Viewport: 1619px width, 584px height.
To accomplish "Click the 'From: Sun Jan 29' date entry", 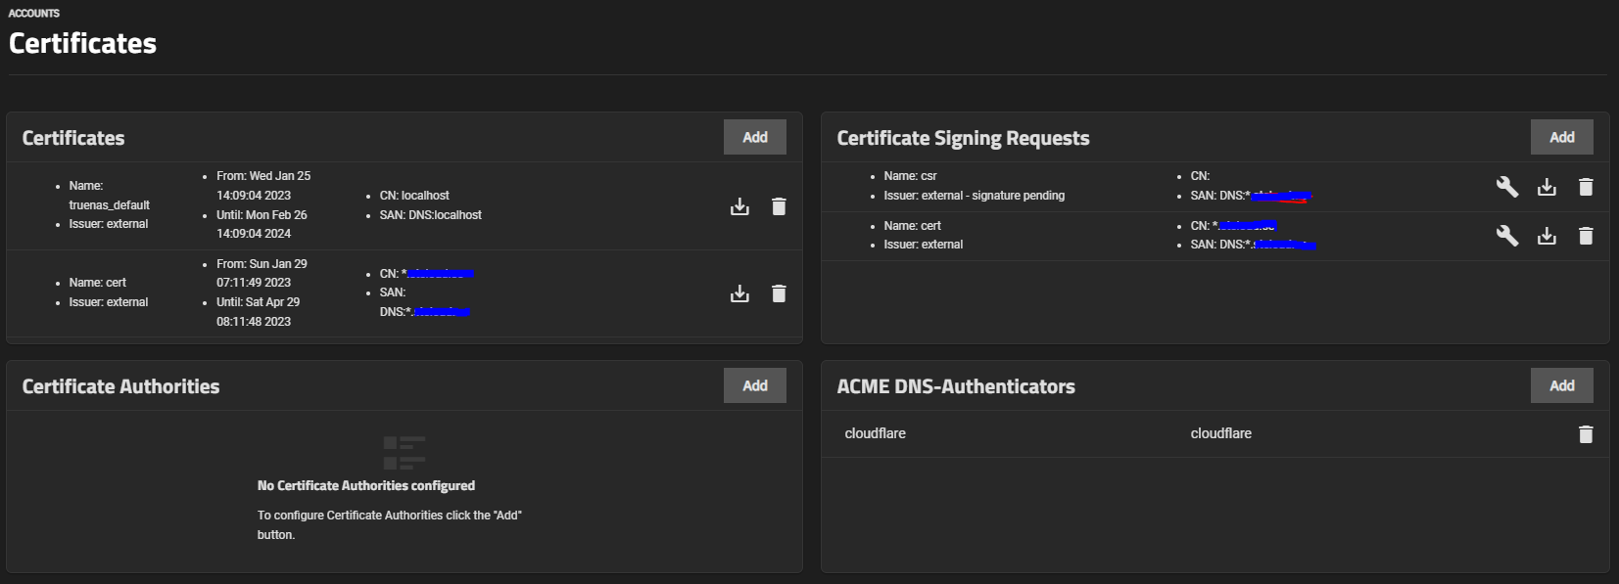I will 262,273.
